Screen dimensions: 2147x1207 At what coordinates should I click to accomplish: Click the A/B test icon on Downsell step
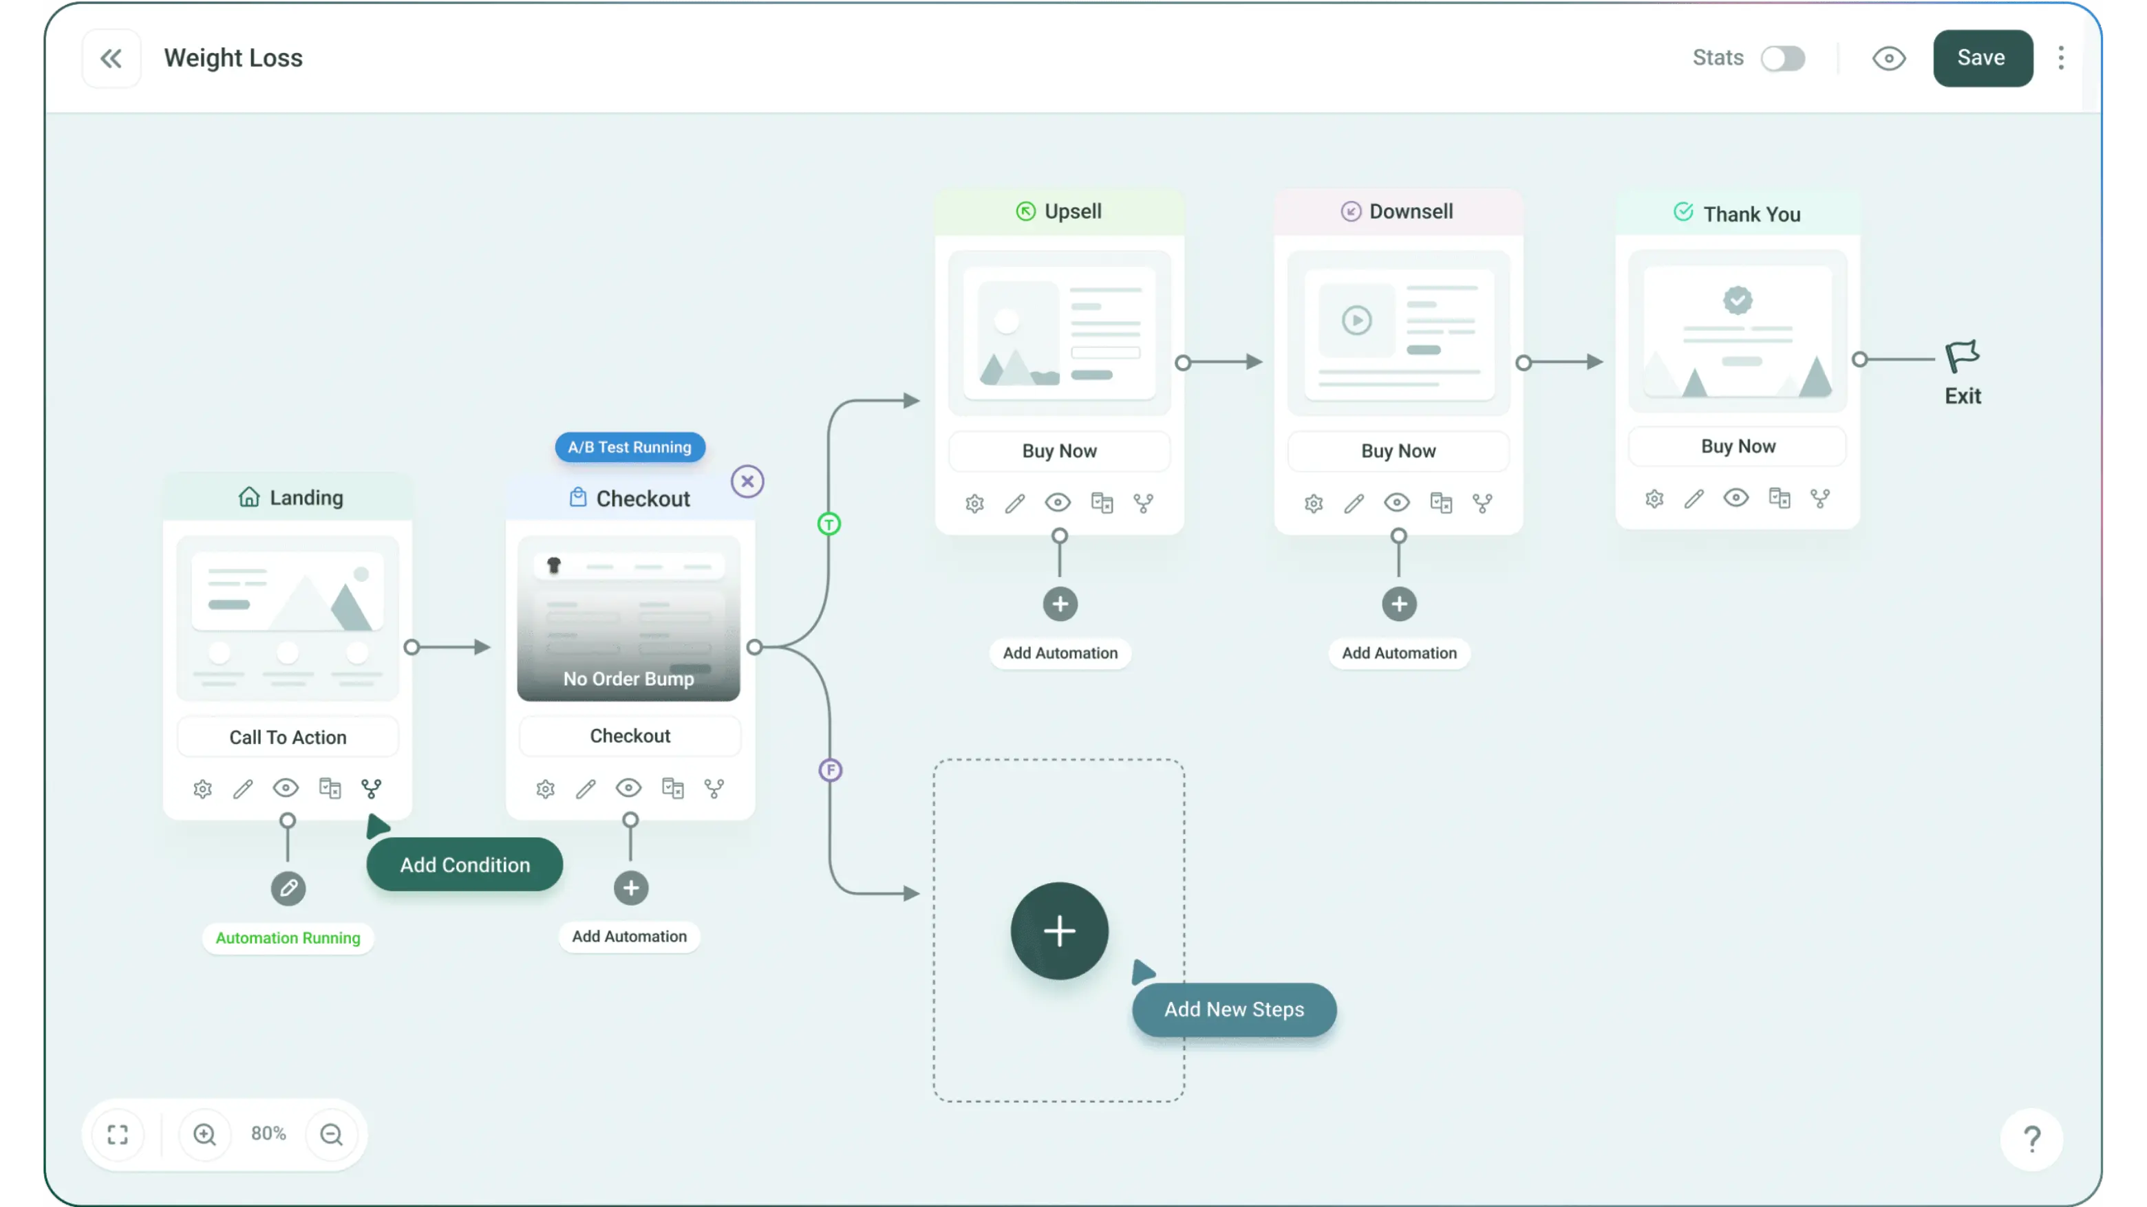[1441, 503]
